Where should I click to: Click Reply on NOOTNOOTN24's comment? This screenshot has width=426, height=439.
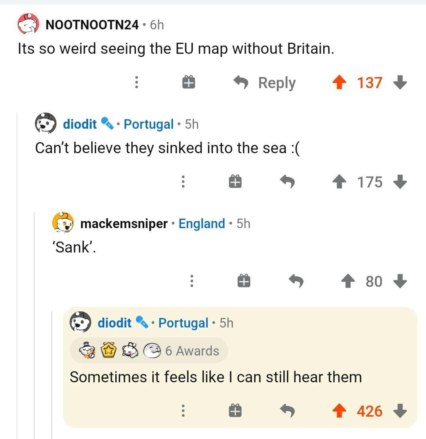coord(264,83)
